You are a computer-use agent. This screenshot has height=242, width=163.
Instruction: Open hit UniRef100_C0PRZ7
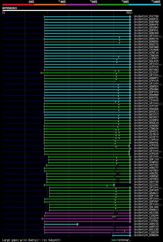coord(146,59)
